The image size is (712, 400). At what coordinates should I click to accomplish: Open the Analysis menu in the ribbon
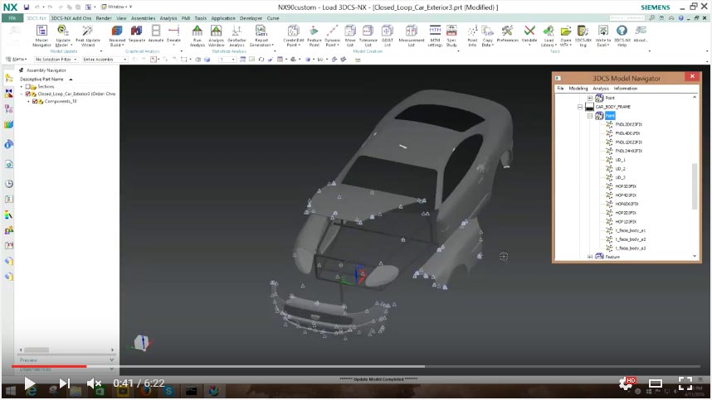(168, 17)
